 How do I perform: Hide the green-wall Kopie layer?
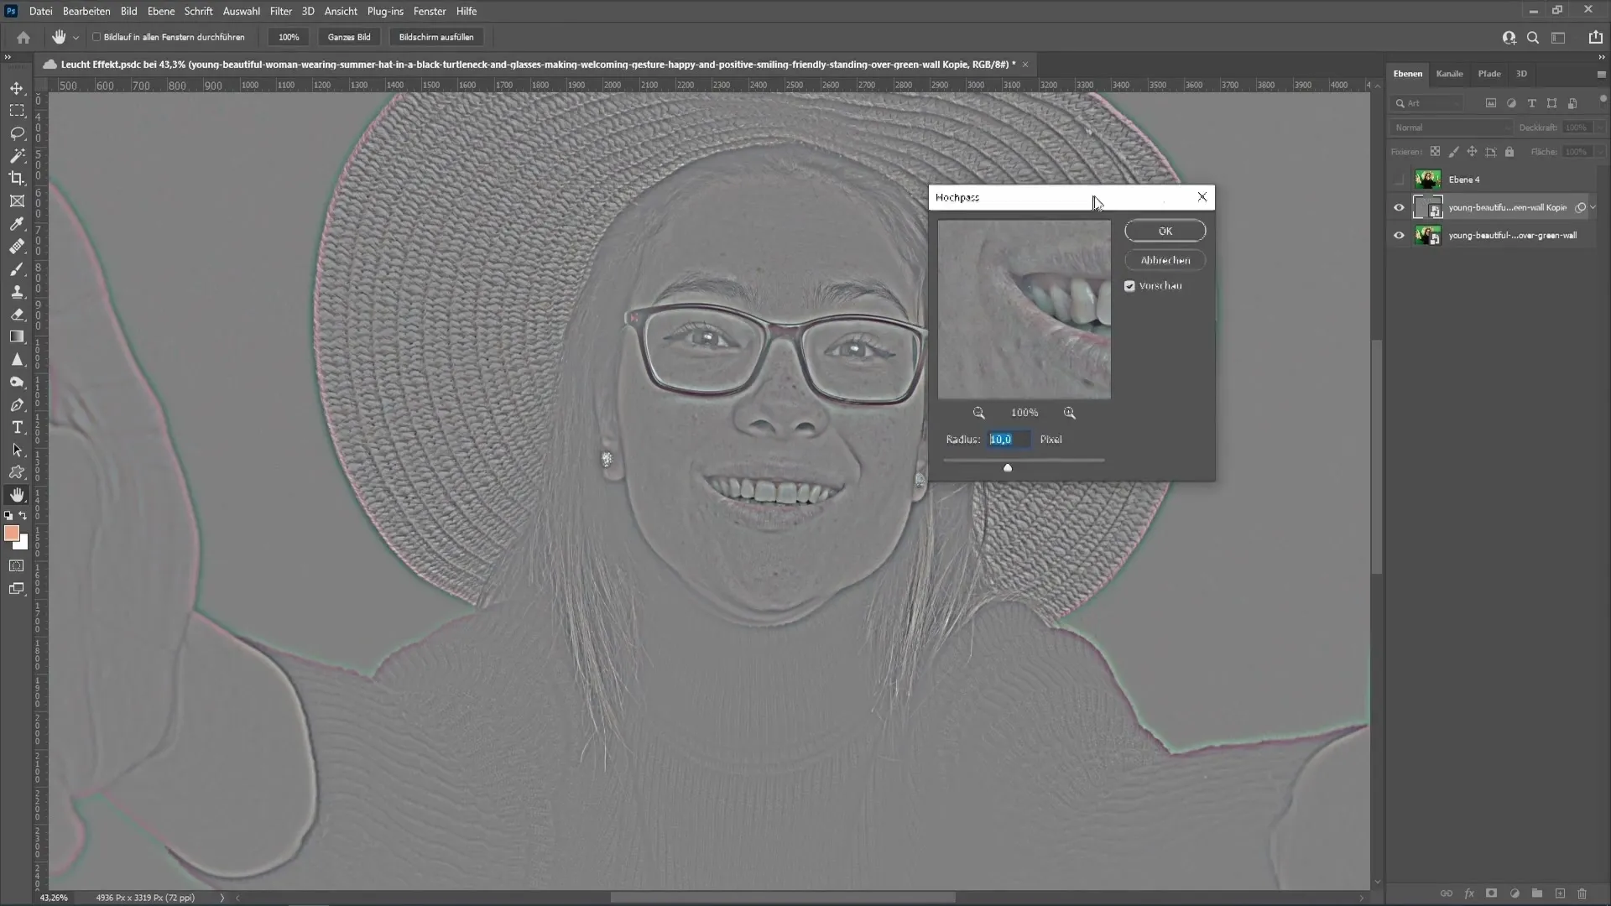(1399, 207)
